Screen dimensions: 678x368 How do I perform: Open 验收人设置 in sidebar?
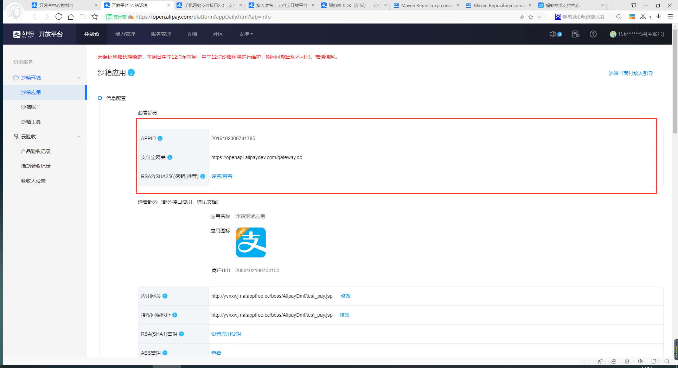33,181
